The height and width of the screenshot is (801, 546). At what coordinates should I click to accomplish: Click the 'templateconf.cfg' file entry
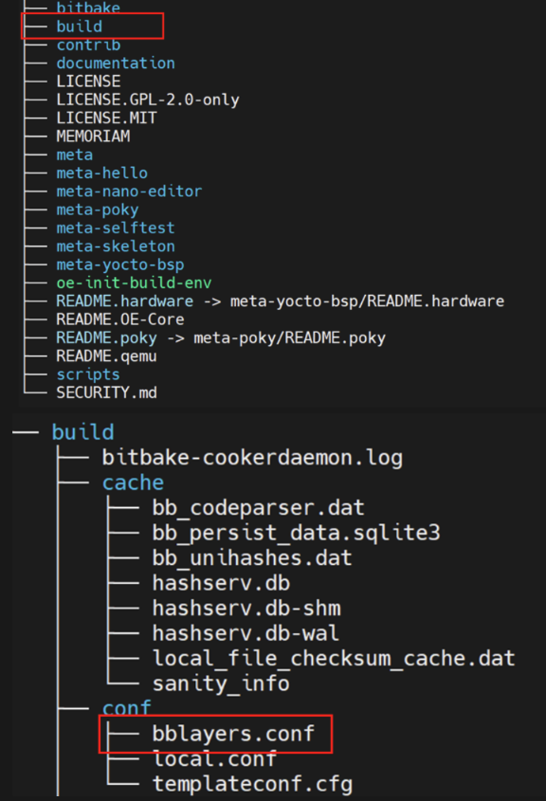coord(252,784)
